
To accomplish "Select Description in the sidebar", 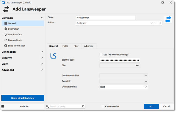I will [23, 29].
